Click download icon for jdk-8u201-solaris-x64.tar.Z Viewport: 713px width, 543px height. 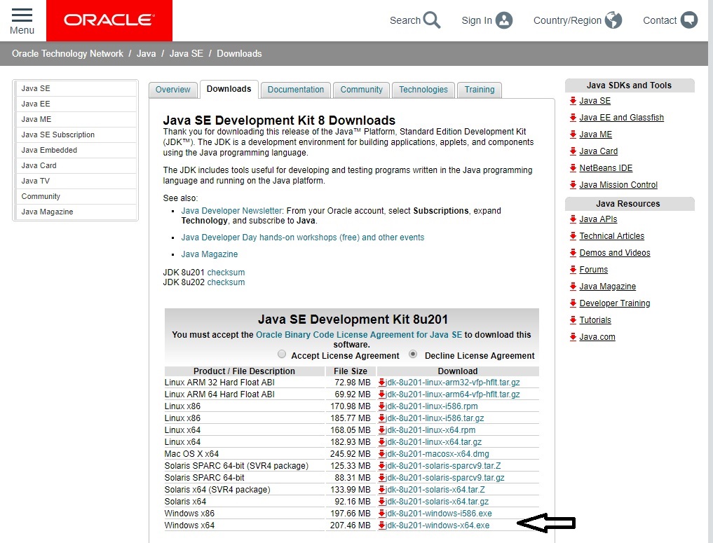click(382, 489)
